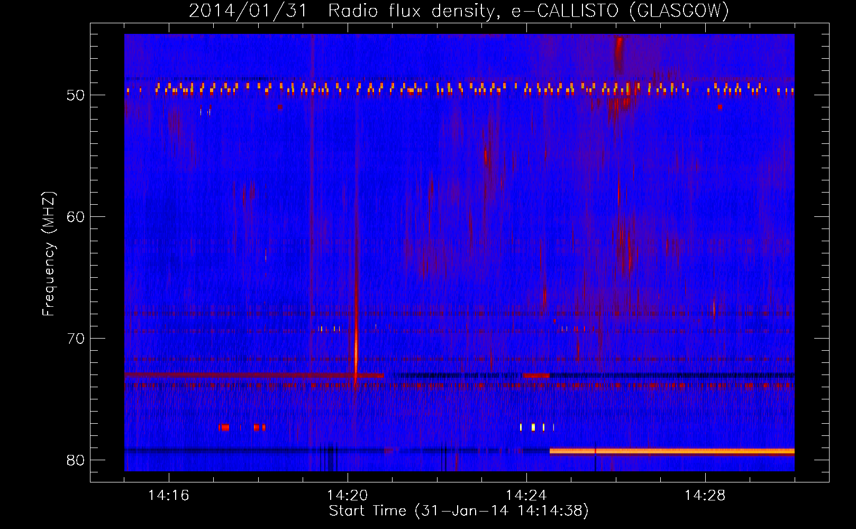Click the 80 MHz frequency tick label
Viewport: 856px width, 529px height.
76,461
